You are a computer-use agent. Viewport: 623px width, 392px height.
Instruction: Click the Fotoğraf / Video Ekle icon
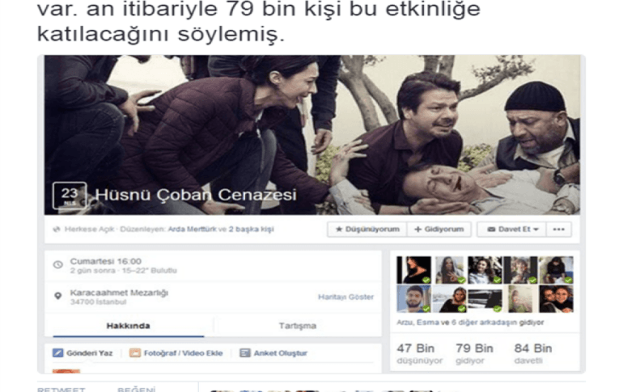(x=135, y=353)
